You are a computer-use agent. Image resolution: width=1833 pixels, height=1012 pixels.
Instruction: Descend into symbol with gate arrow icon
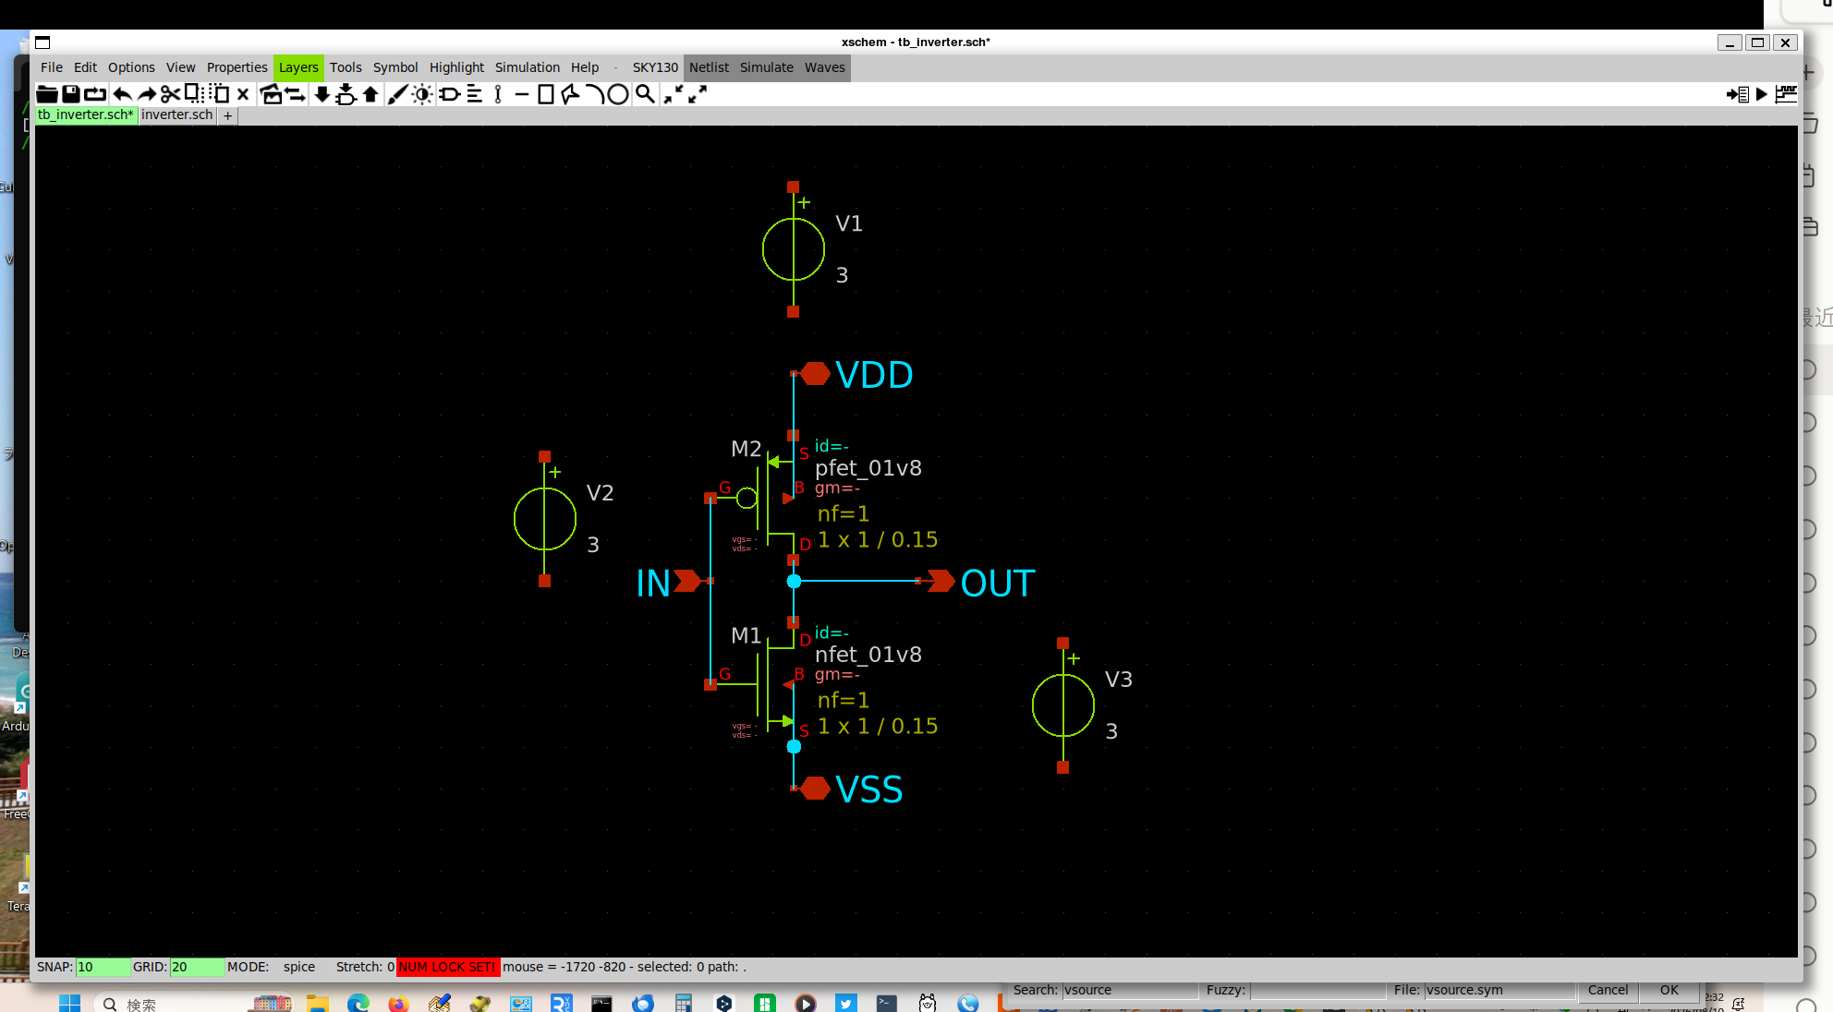tap(346, 94)
